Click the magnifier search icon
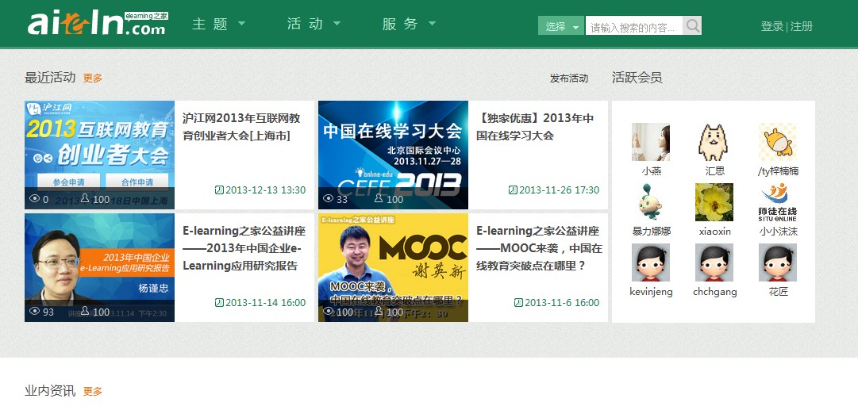858x406 pixels. (692, 25)
